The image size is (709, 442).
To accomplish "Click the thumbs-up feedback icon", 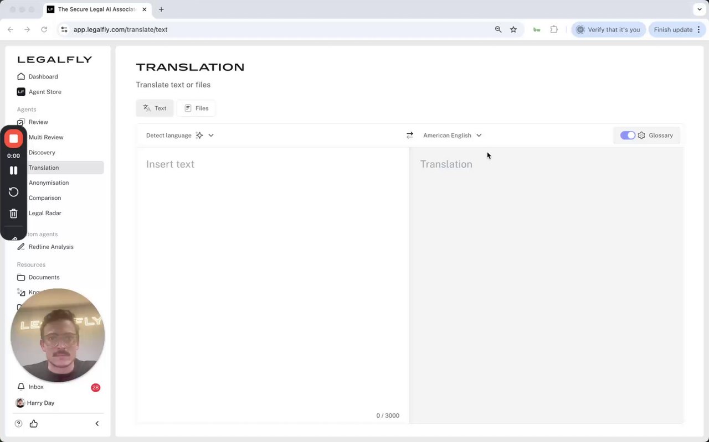I will (x=34, y=424).
